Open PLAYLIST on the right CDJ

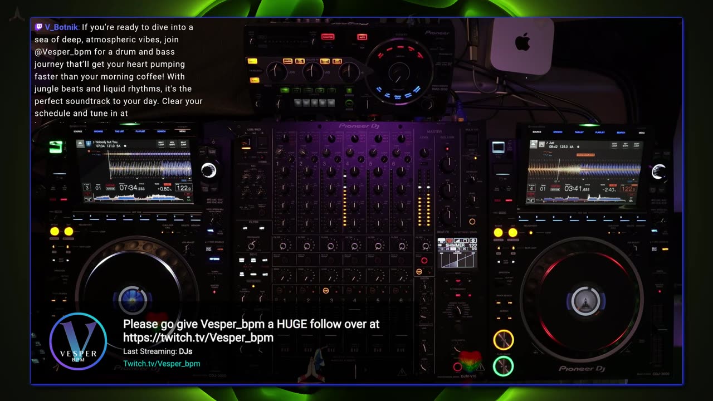[x=600, y=132]
